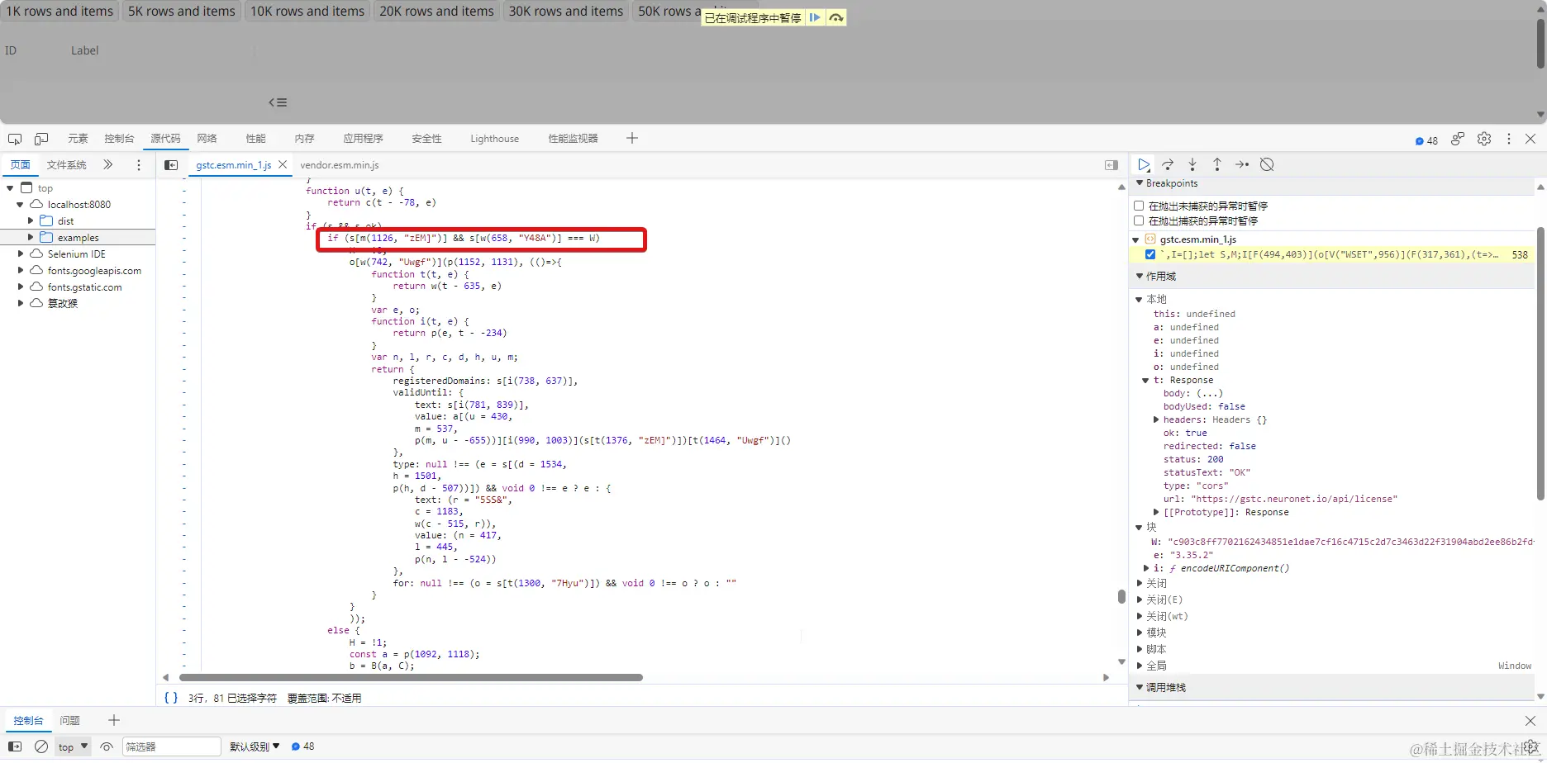Image resolution: width=1547 pixels, height=763 pixels.
Task: Add another tool tab with plus icon
Action: 632,138
